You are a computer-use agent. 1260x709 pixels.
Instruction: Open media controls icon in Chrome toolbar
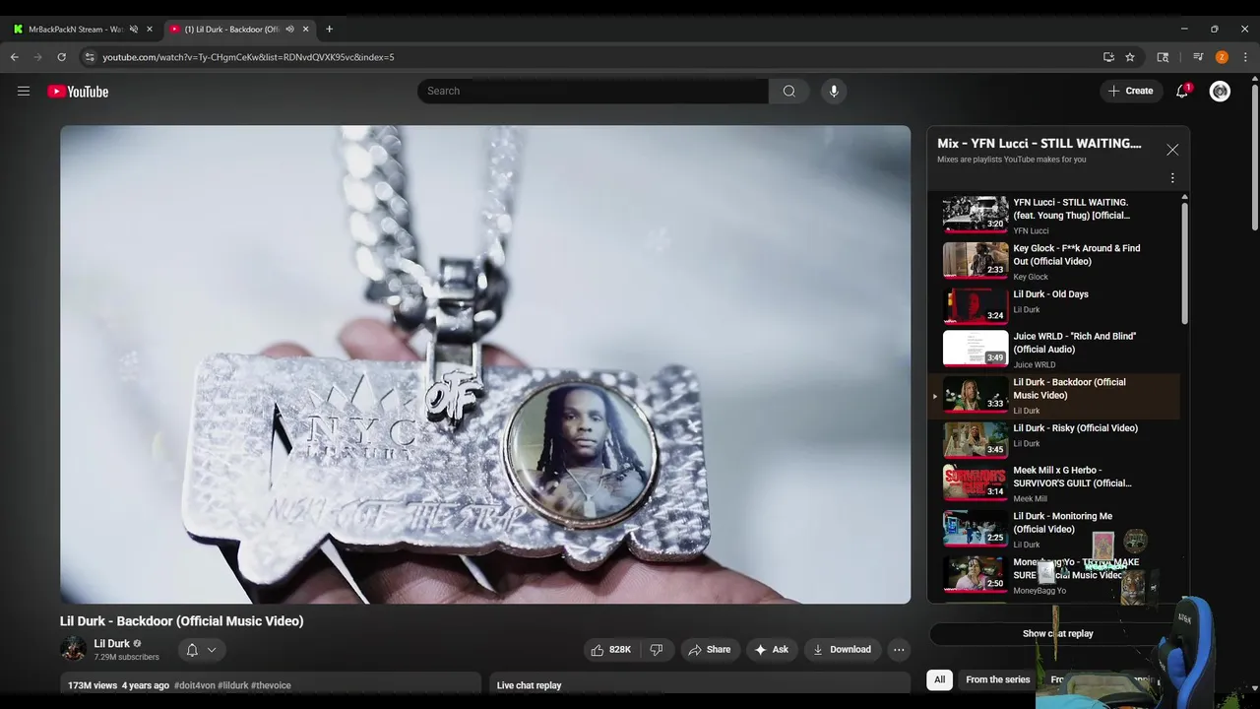point(1198,57)
